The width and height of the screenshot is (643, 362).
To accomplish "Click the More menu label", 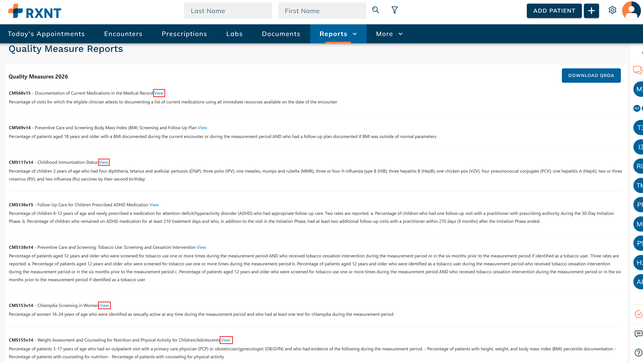I will [x=384, y=34].
